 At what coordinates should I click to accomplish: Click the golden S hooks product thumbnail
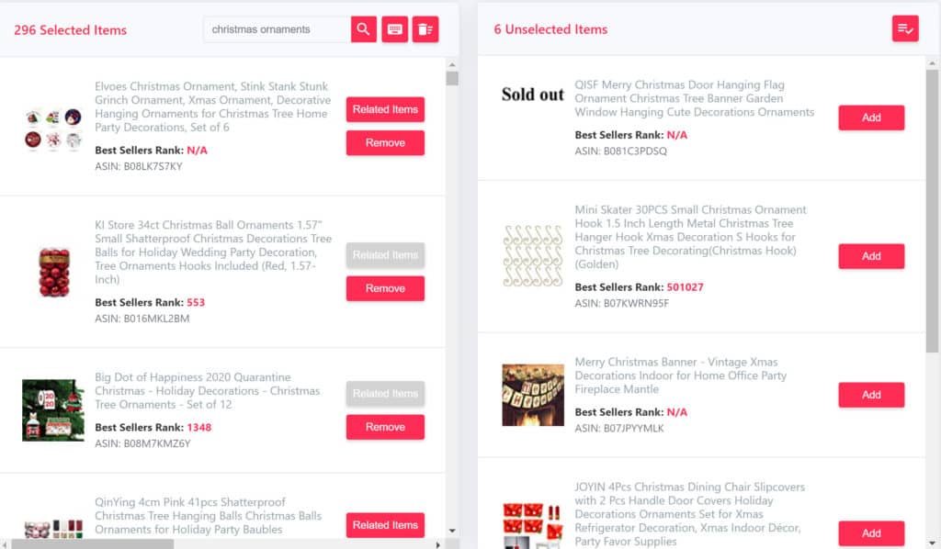(x=533, y=256)
